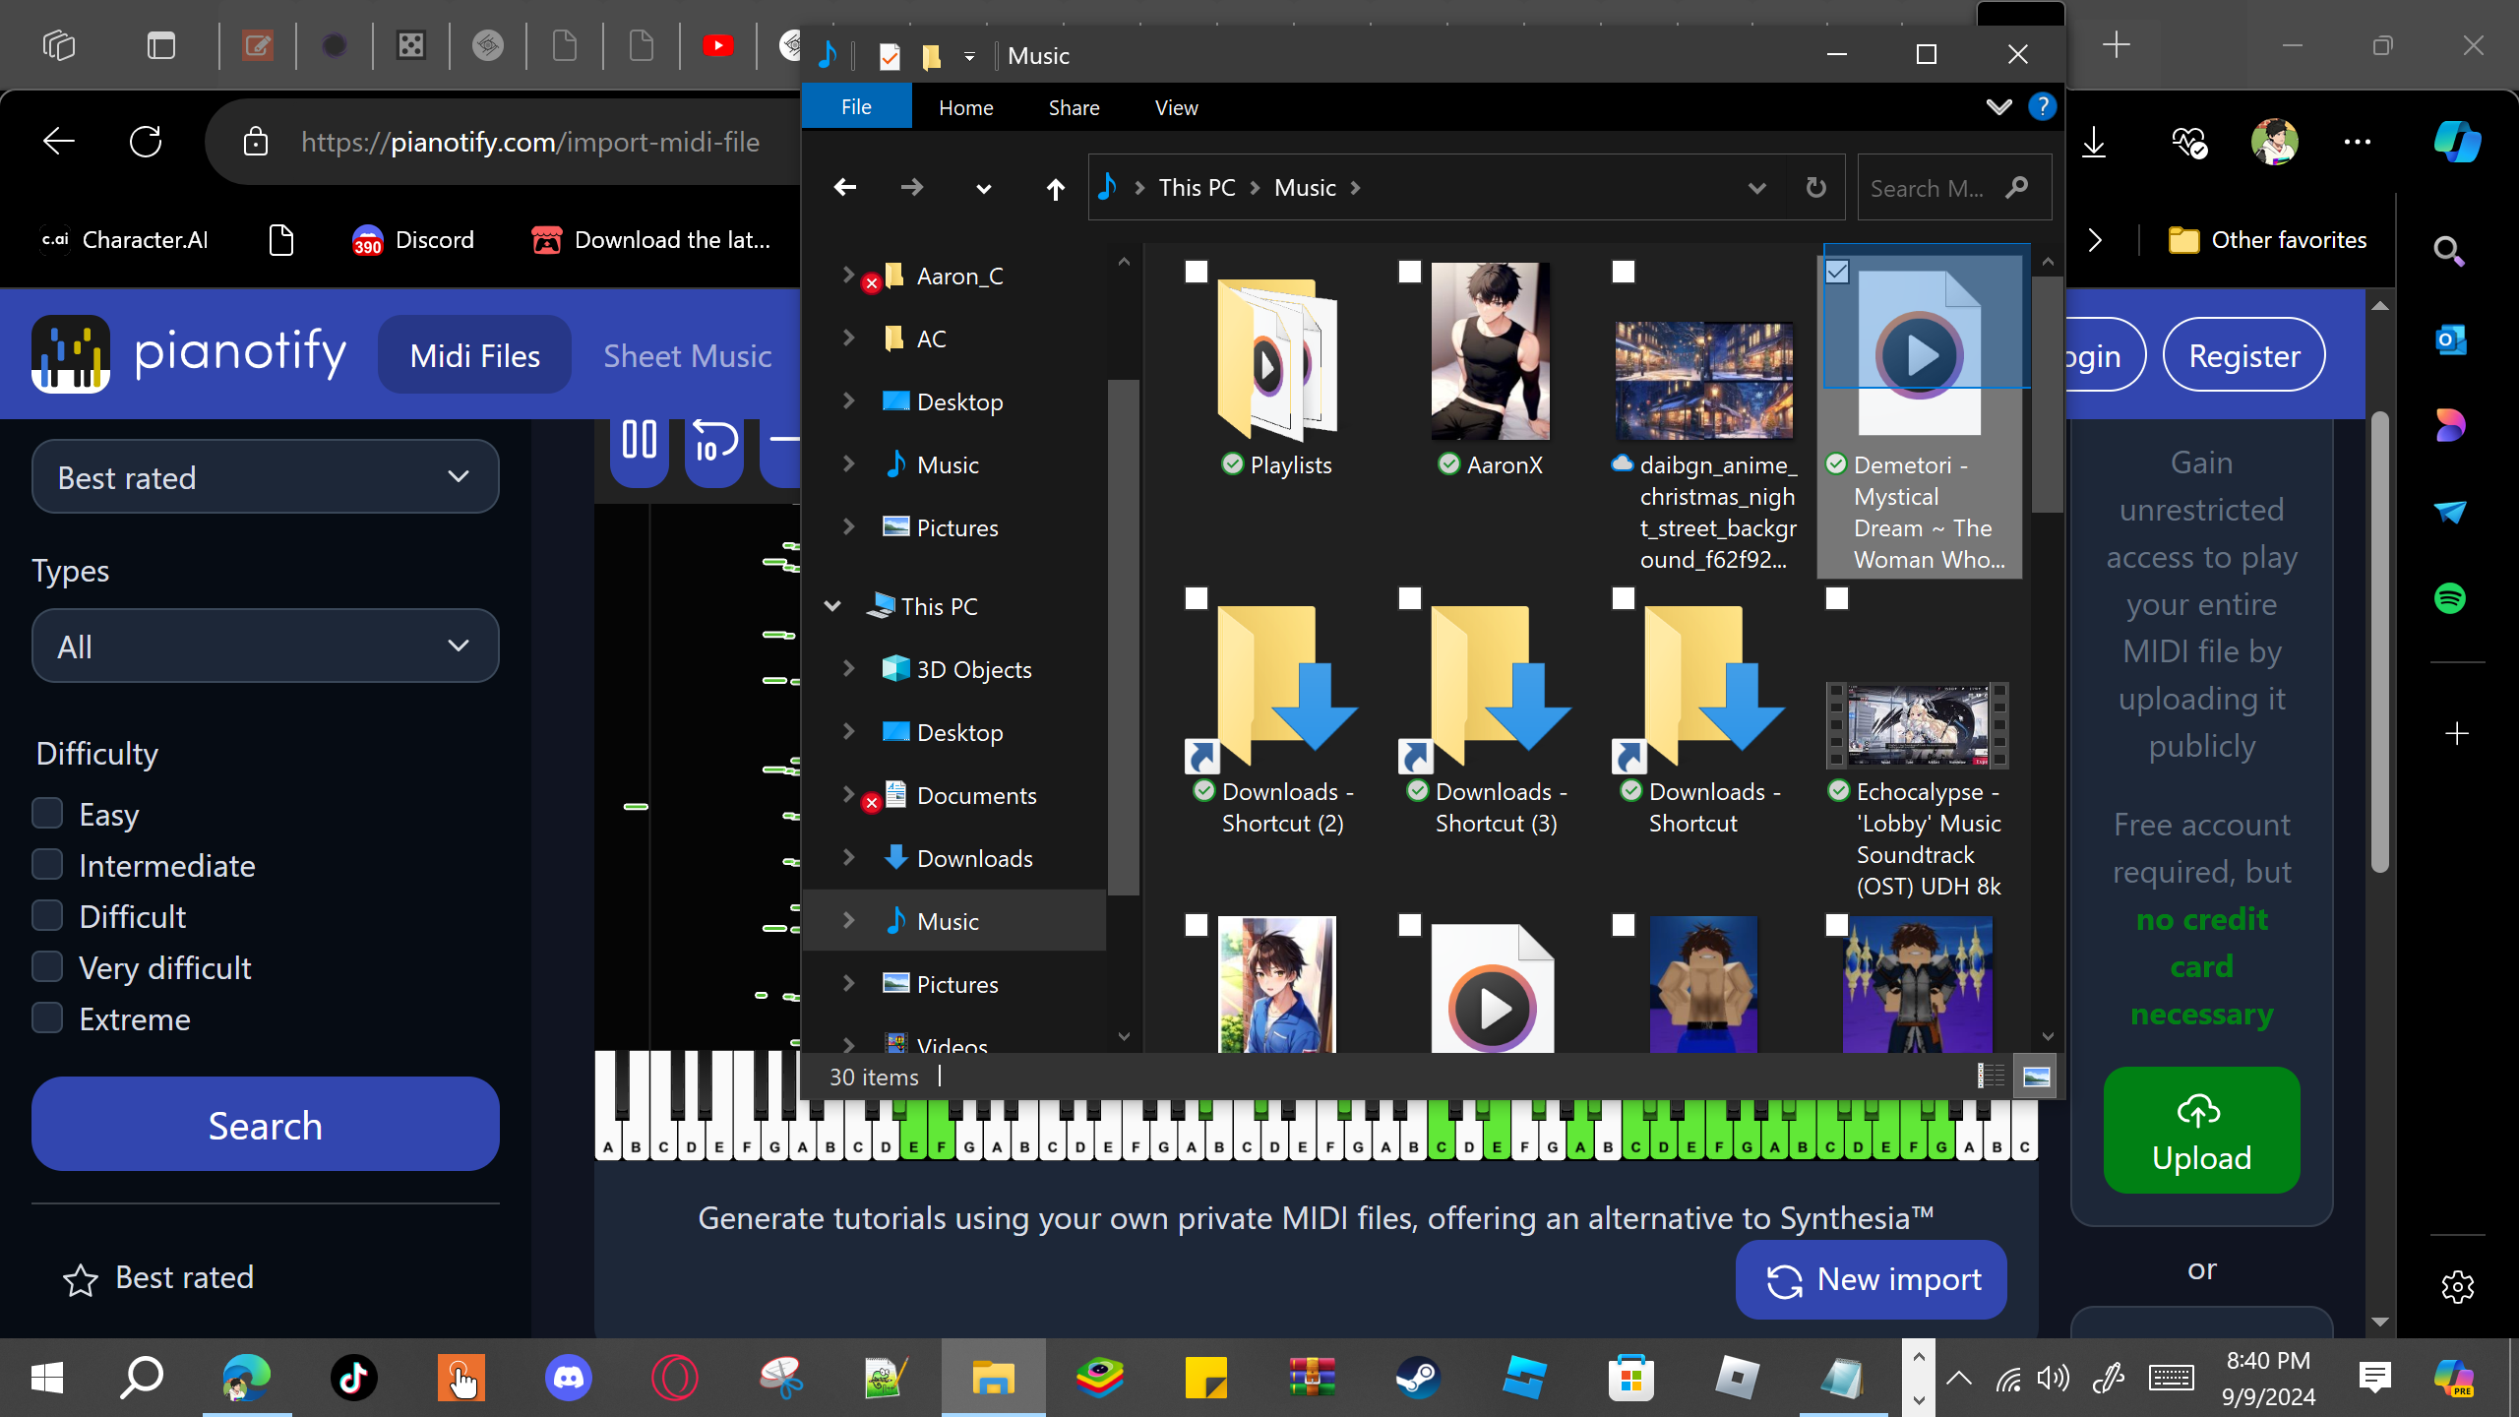Switch to large icons view

2036,1077
